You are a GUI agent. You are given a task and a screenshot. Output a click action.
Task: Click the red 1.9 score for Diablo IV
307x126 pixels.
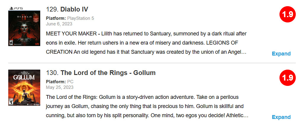coord(287,15)
